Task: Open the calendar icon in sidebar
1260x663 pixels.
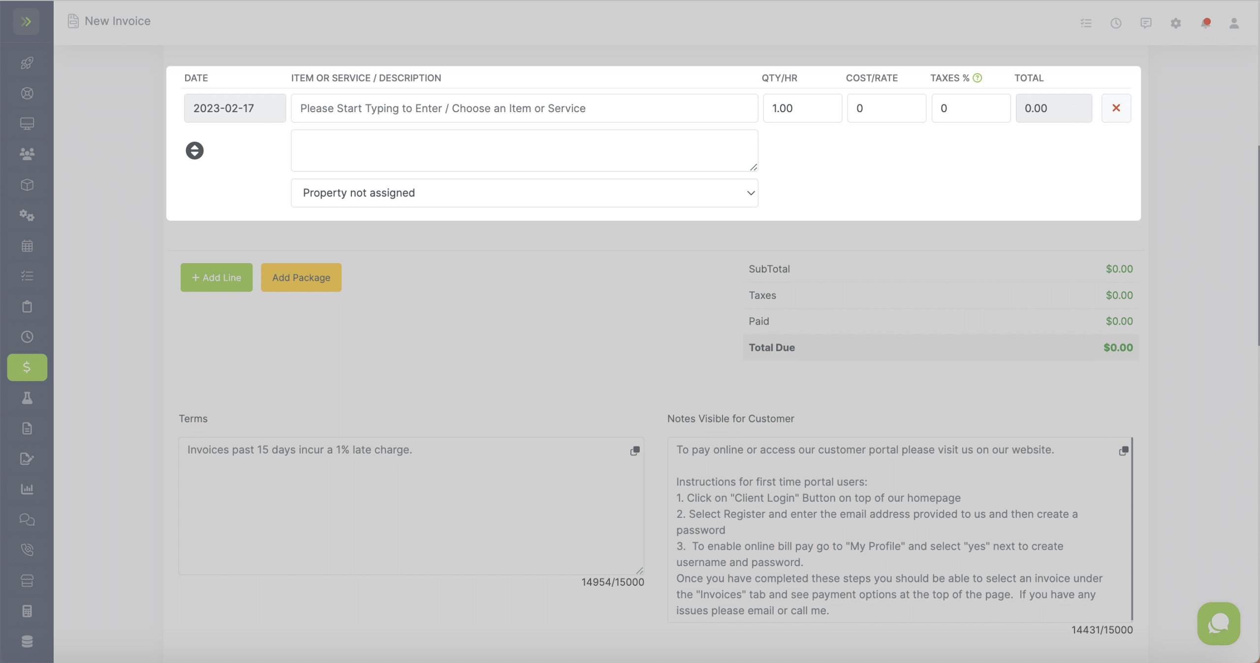Action: click(27, 245)
